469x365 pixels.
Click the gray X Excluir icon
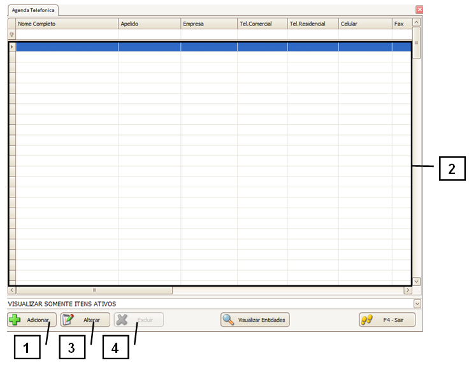(x=122, y=320)
